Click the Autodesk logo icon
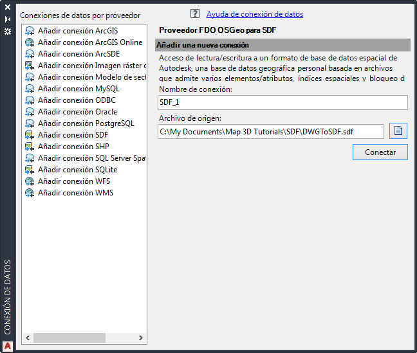 (x=8, y=345)
